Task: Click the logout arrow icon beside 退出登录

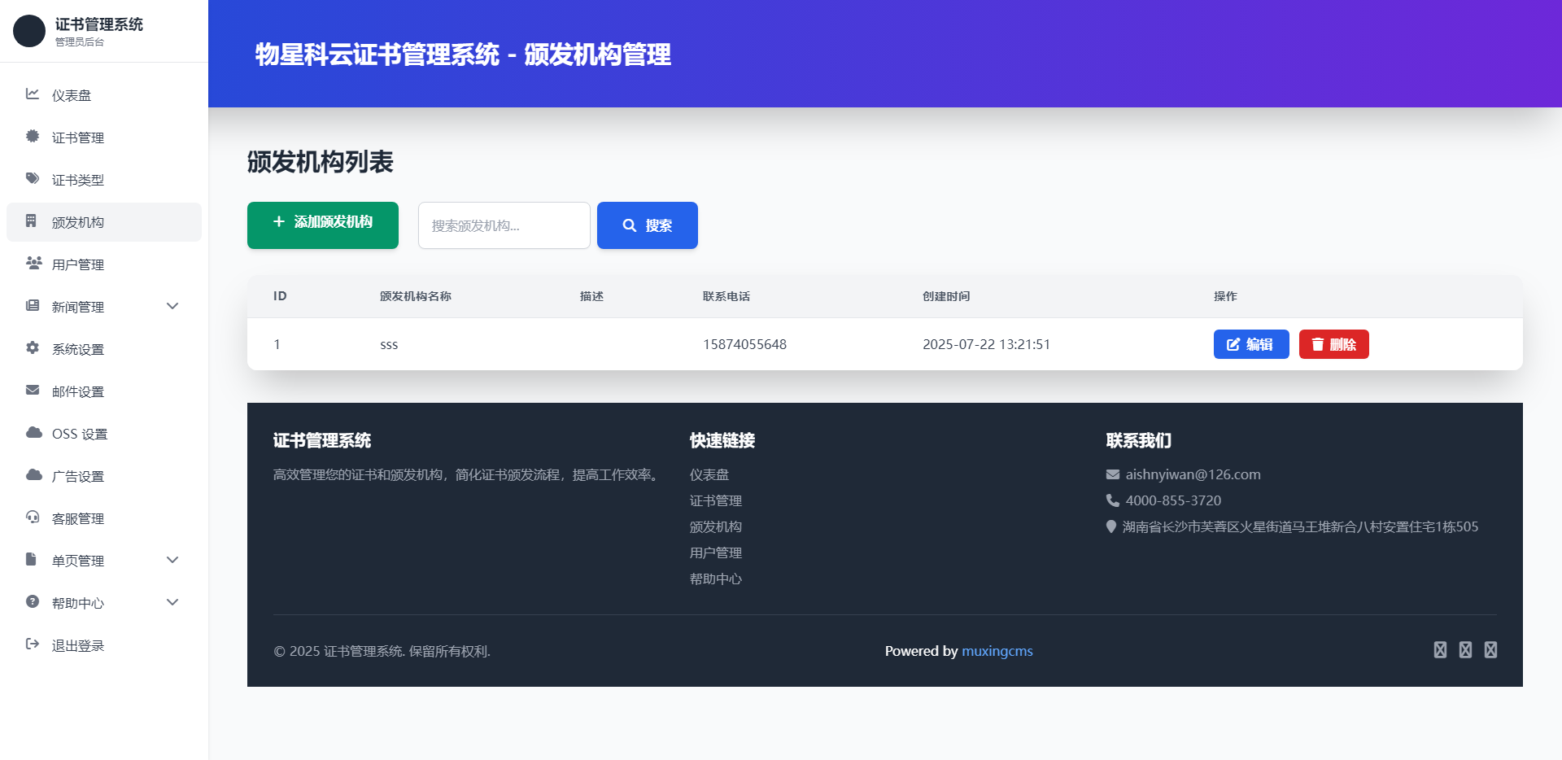Action: pos(33,644)
